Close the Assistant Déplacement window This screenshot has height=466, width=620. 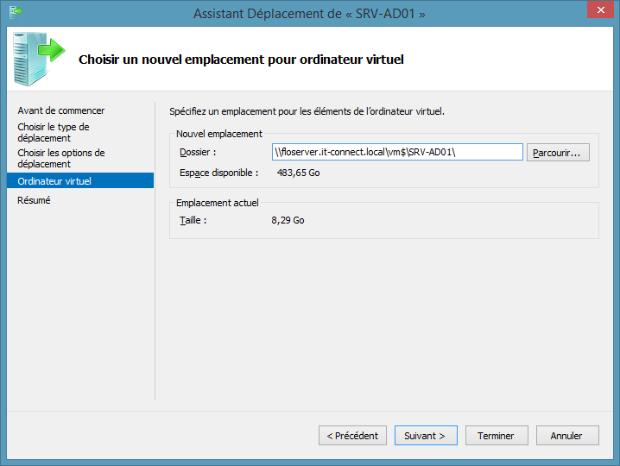[600, 9]
